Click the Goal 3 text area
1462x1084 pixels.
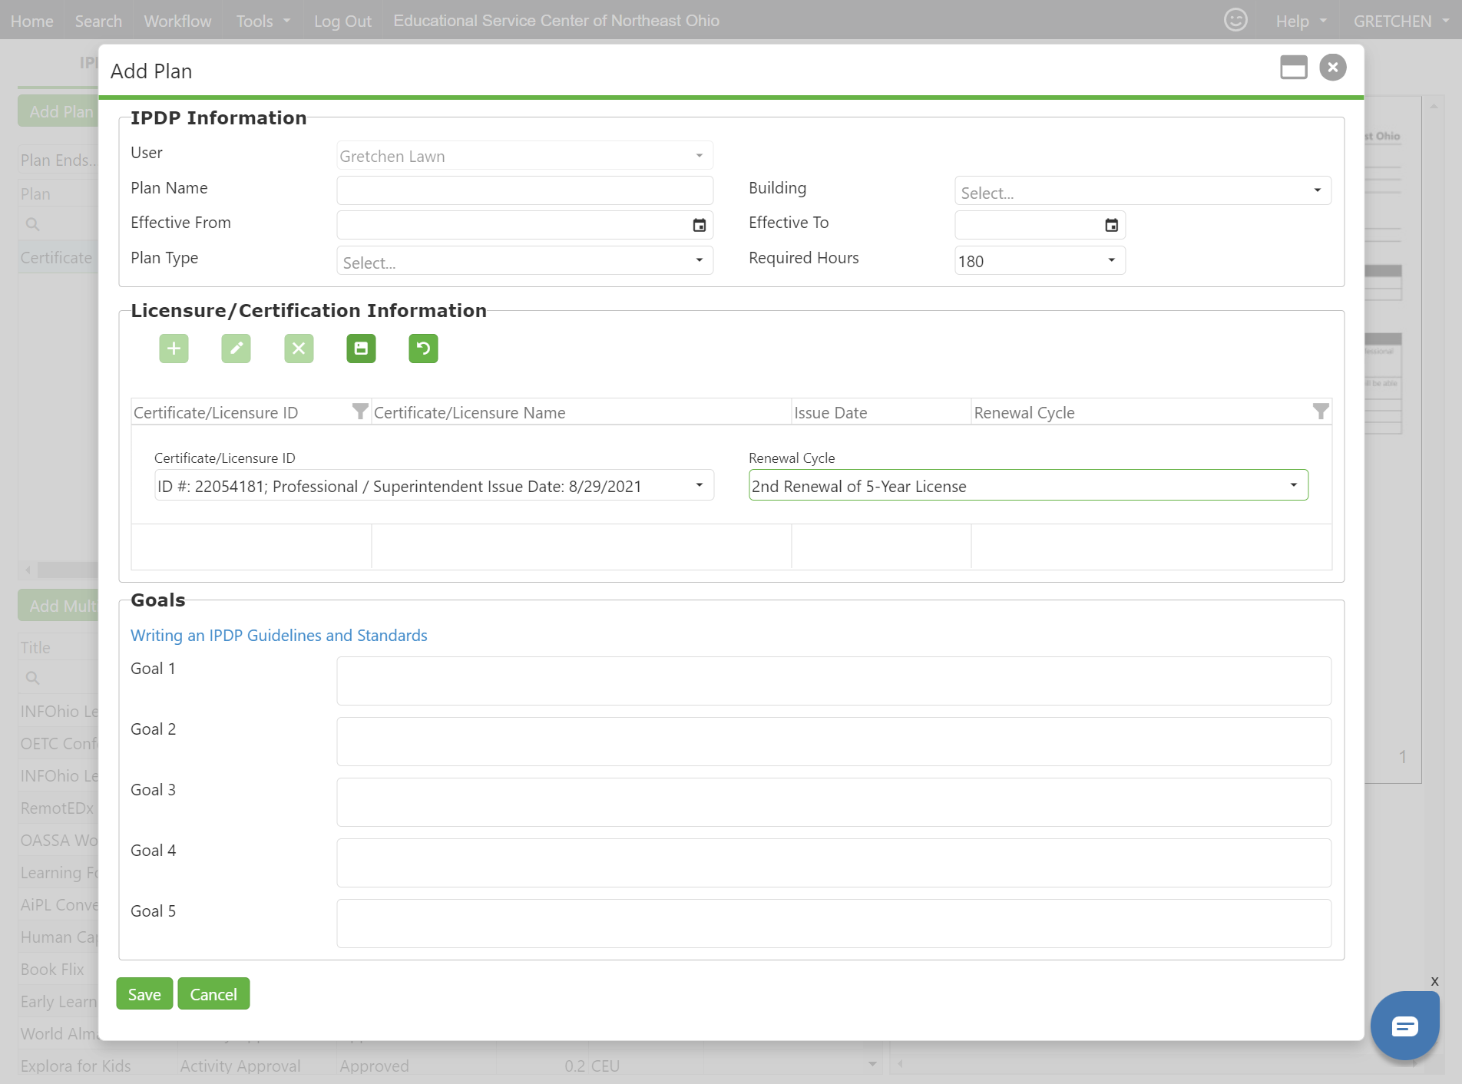pyautogui.click(x=834, y=802)
